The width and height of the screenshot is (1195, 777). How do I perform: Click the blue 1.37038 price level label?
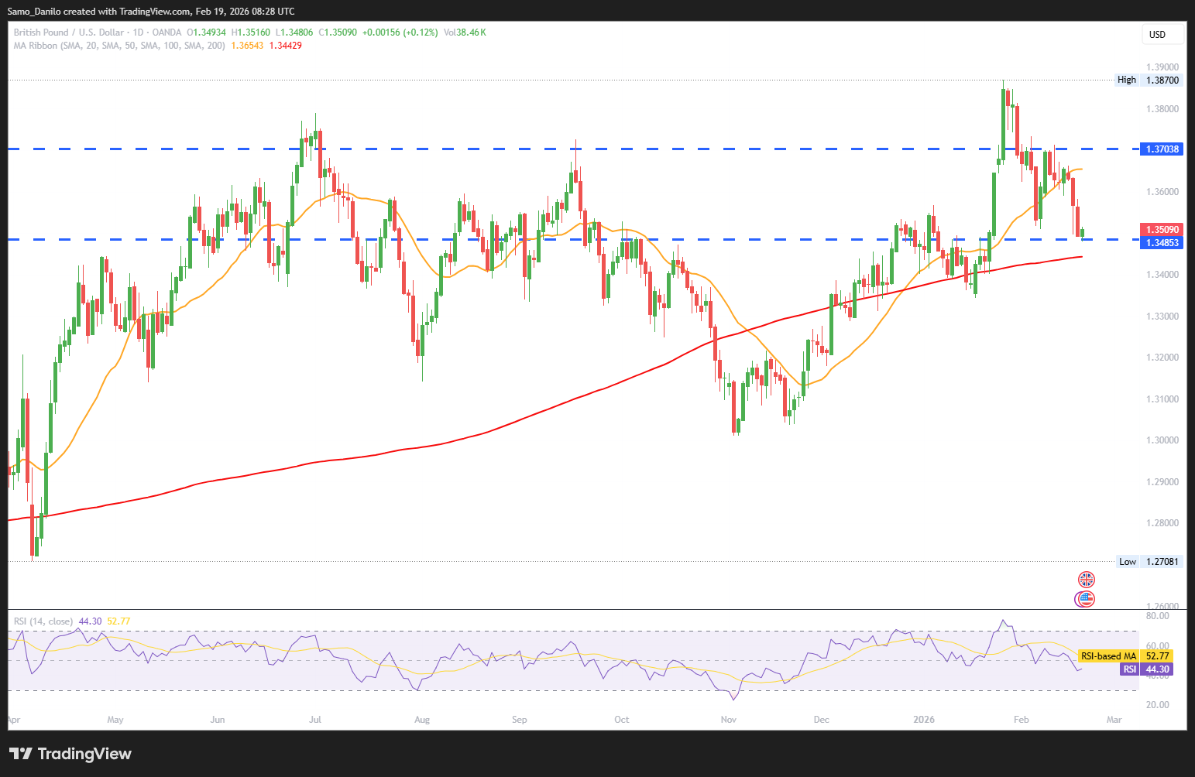coord(1162,149)
